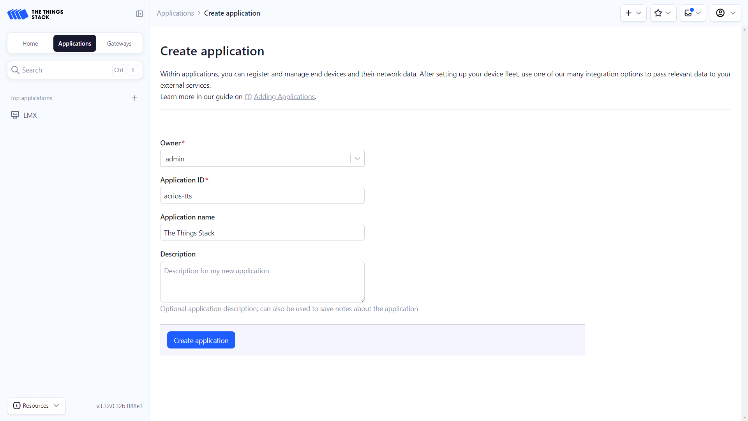
Task: Focus the Application ID input field
Action: (262, 196)
